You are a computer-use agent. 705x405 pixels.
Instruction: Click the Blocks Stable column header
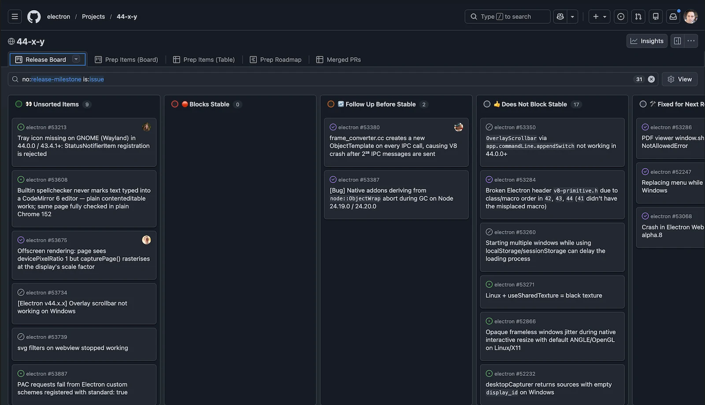209,104
